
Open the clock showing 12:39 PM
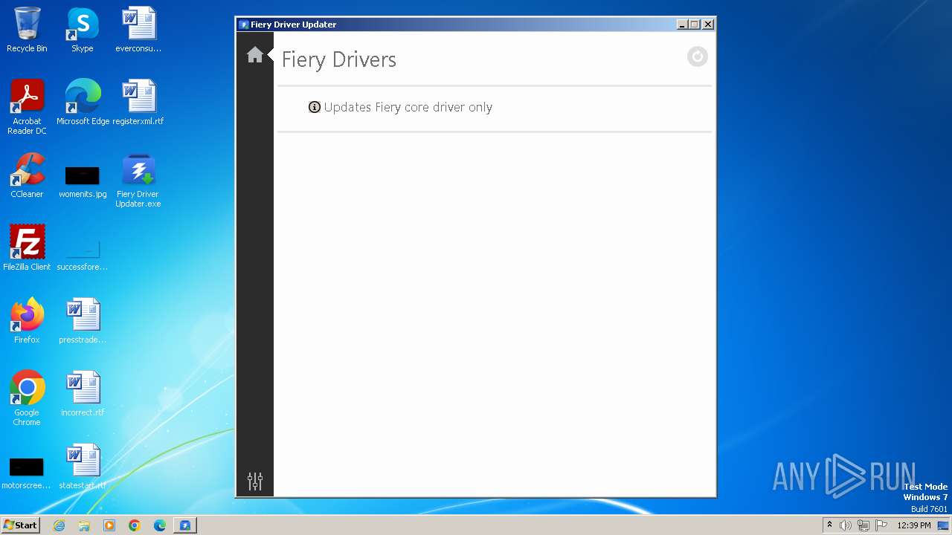[914, 525]
